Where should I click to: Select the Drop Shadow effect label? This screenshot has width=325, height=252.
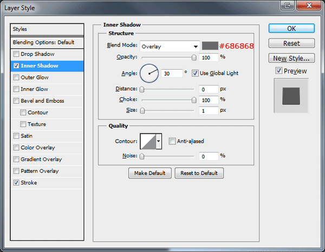[37, 54]
